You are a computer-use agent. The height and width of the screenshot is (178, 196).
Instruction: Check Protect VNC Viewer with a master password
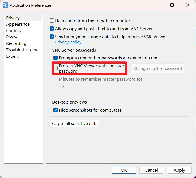(x=56, y=68)
